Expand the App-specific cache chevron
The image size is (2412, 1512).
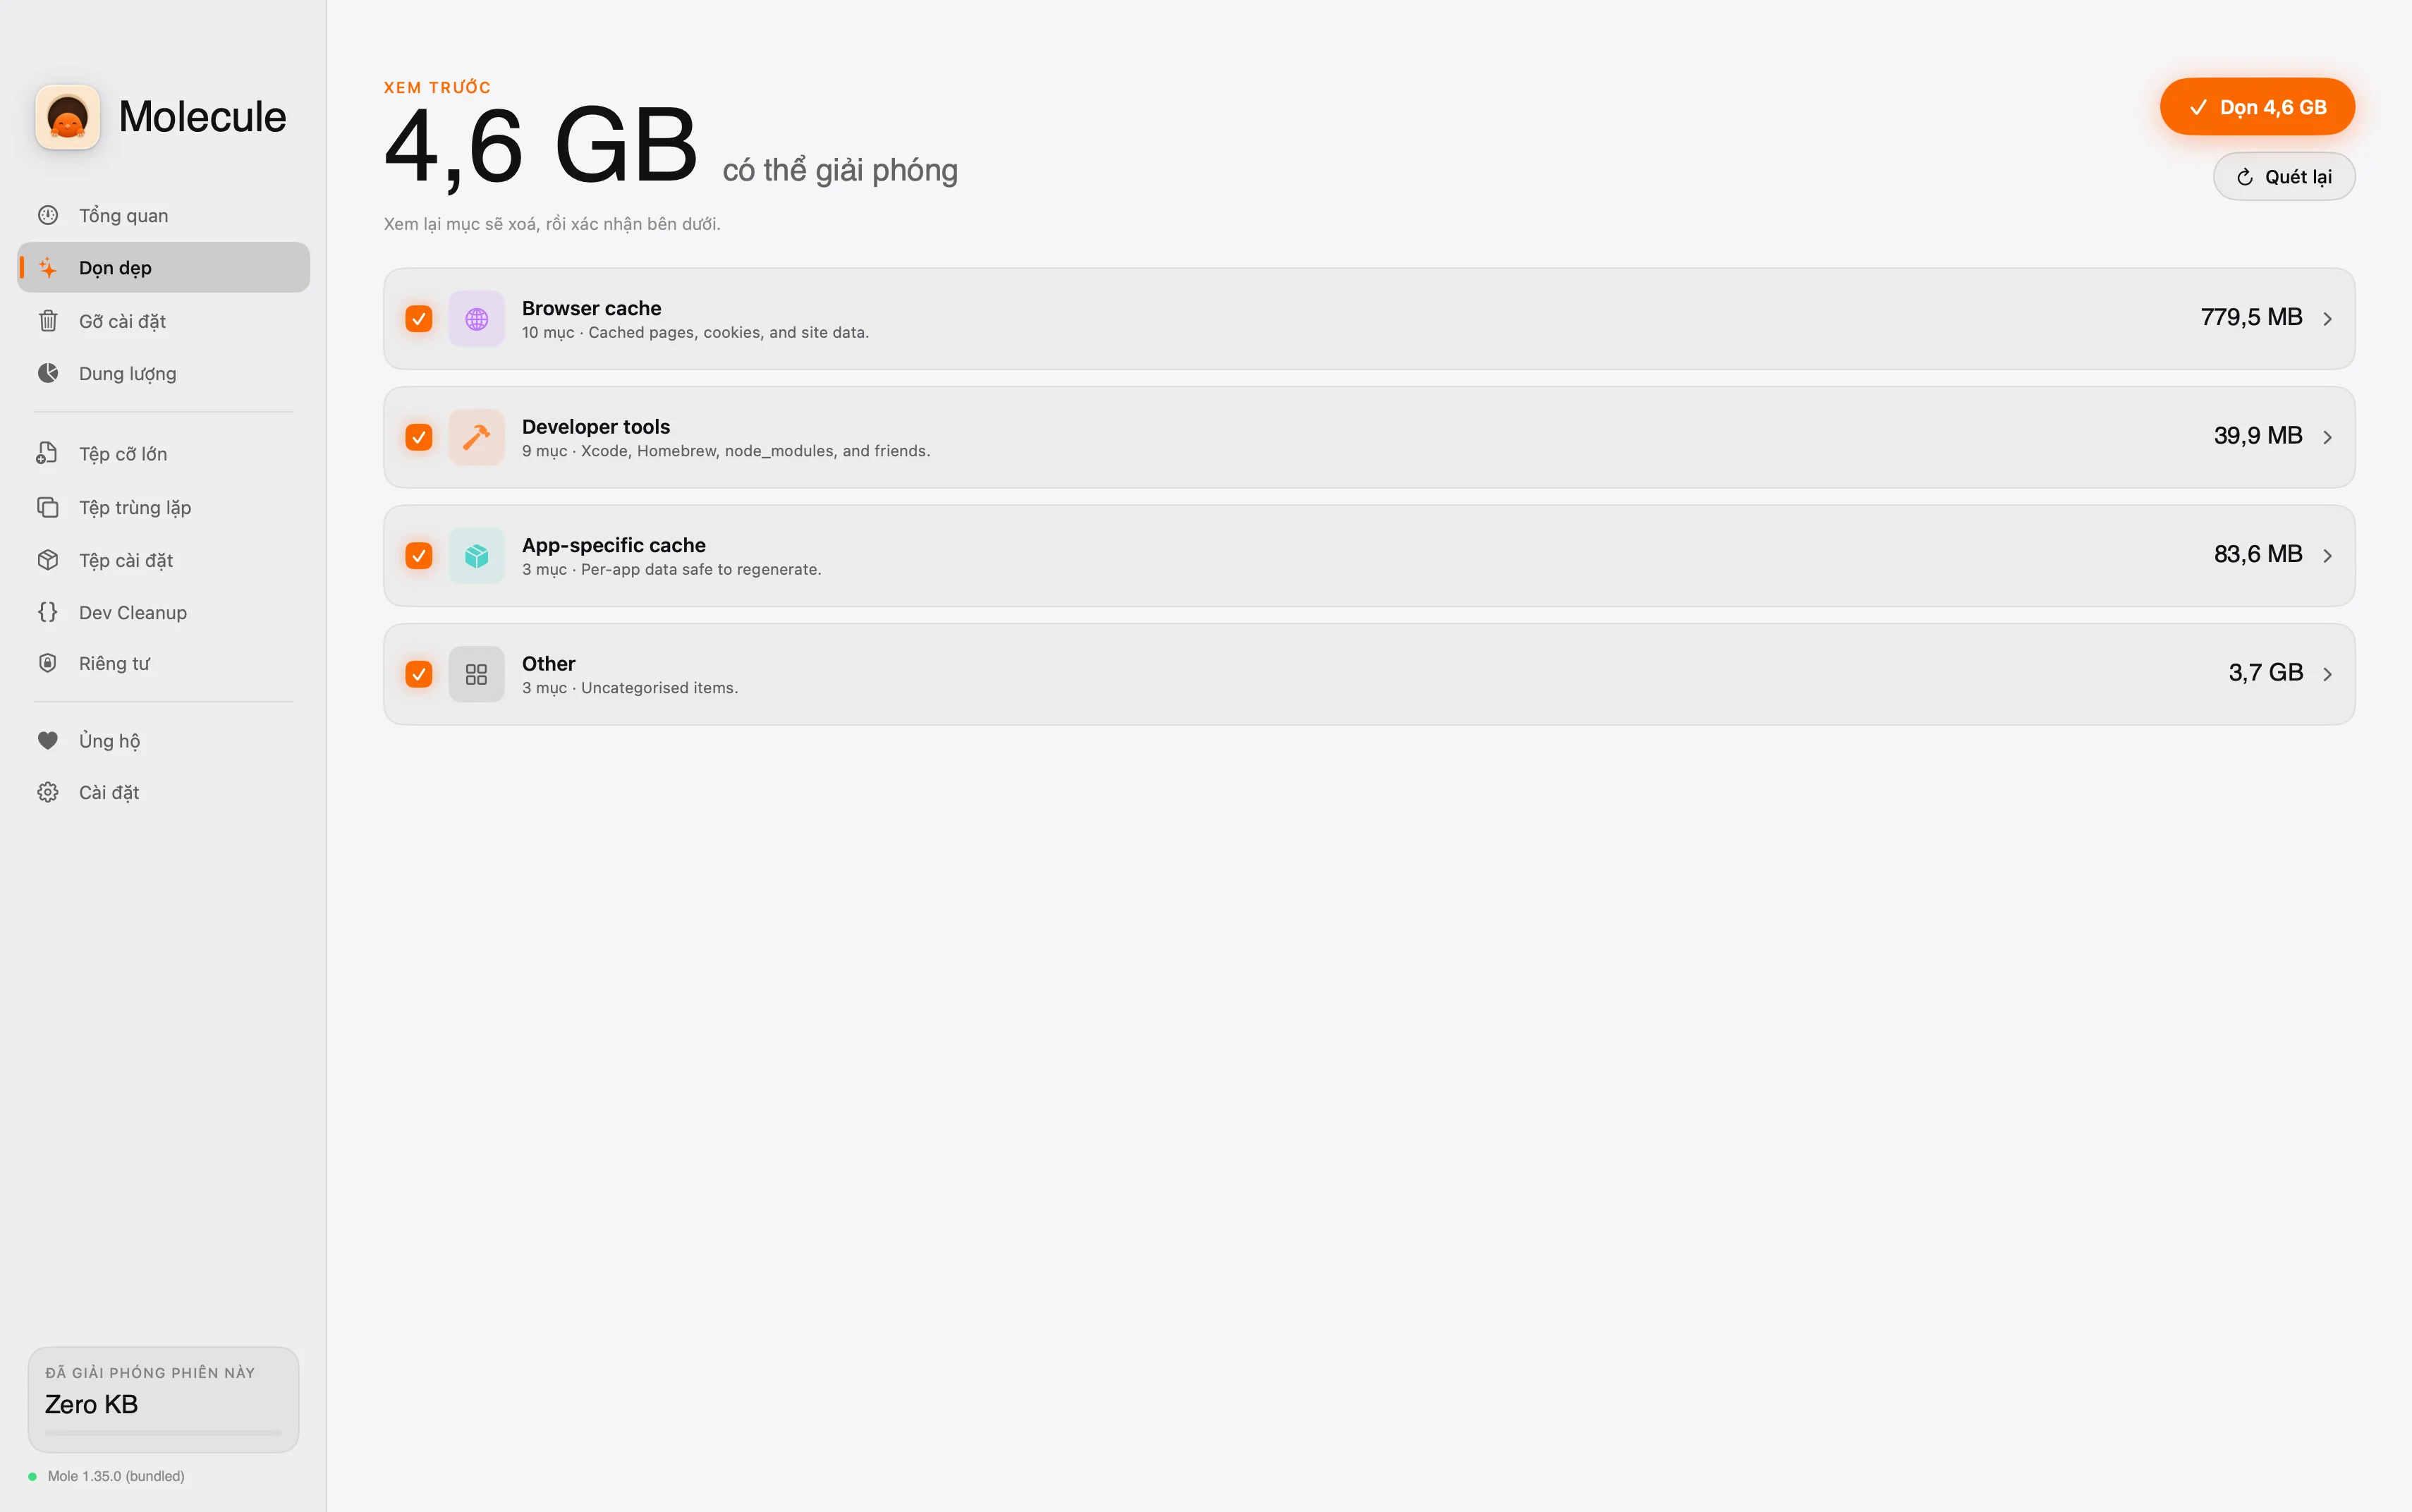click(2328, 556)
